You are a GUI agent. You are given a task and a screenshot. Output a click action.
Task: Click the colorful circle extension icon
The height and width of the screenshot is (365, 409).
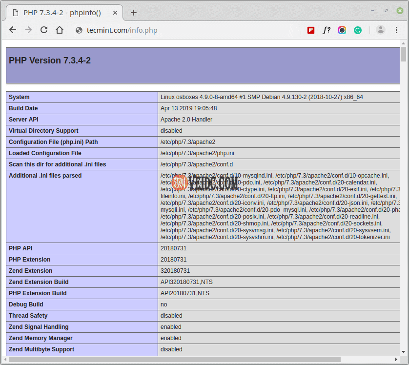342,30
